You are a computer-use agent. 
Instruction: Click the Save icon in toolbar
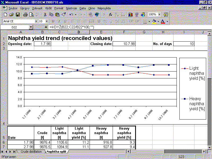click(x=18, y=15)
